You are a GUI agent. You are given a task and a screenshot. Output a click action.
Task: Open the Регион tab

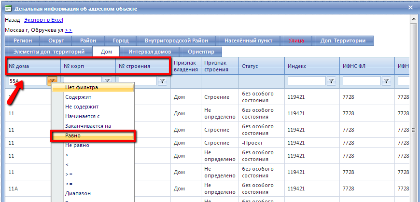tap(23, 40)
